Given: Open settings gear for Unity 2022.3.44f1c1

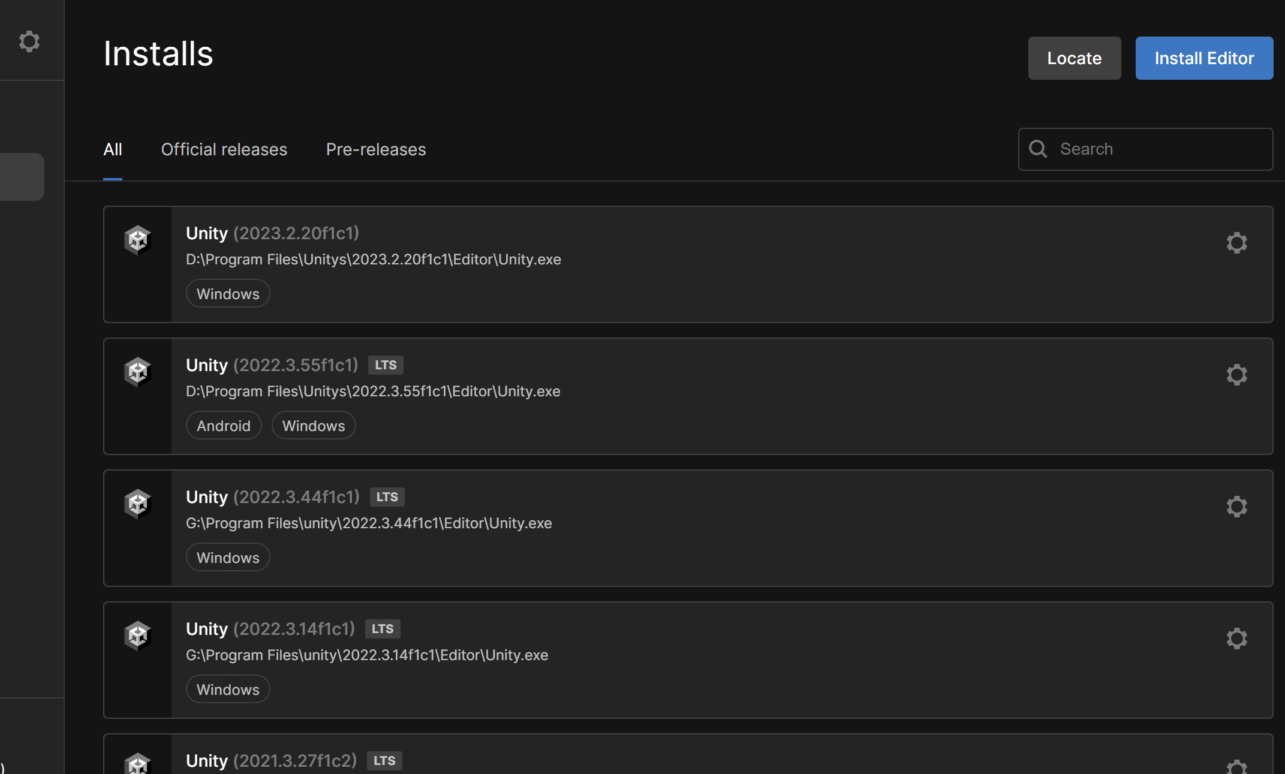Looking at the screenshot, I should pos(1236,507).
